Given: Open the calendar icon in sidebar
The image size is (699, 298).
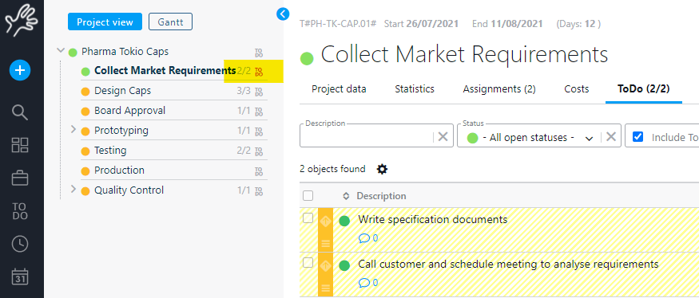Looking at the screenshot, I should (x=20, y=276).
